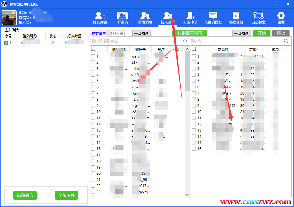
Task: Tick the checkbox for friend row 5
Action: pos(93,81)
